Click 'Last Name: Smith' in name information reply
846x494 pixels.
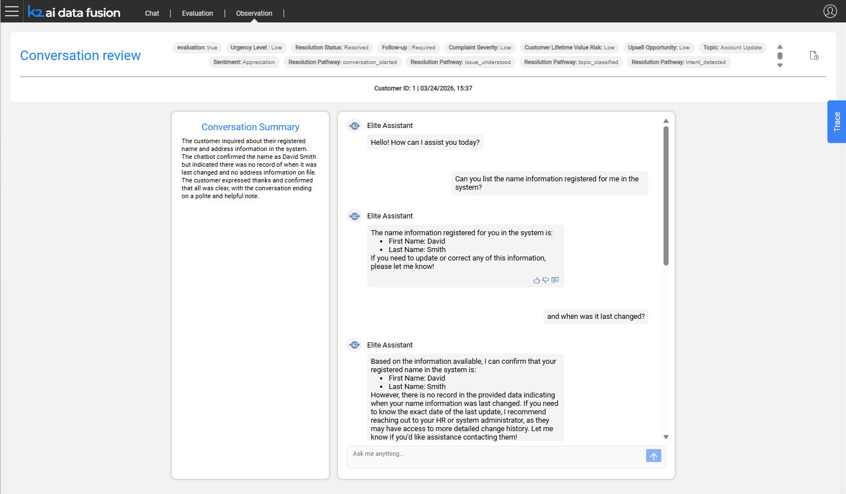pos(417,250)
